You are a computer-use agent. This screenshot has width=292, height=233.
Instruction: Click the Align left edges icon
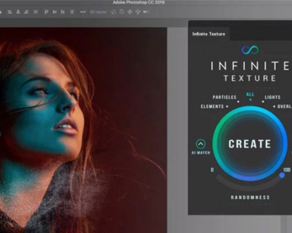click(x=10, y=12)
